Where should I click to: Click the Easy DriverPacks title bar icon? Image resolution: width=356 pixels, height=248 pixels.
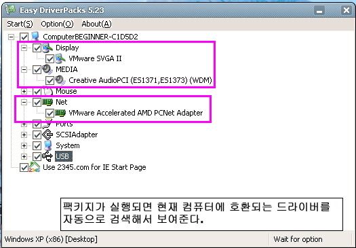pyautogui.click(x=10, y=10)
